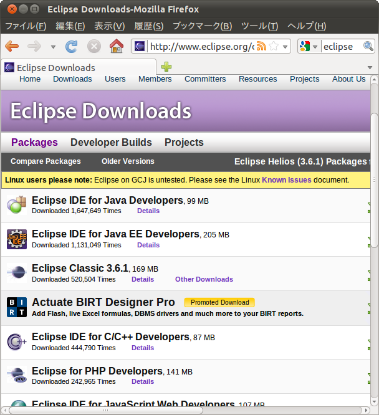
Task: Open Eclipse IDE for C/C++ Developers title
Action: 111,336
